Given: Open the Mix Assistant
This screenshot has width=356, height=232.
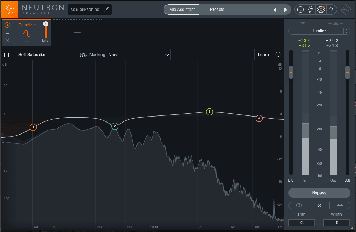Looking at the screenshot, I should pyautogui.click(x=182, y=10).
